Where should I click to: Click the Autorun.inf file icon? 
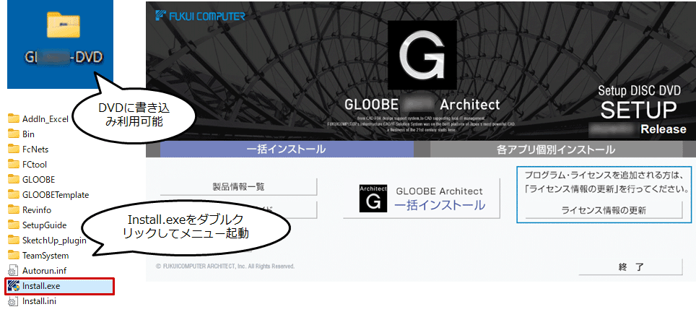click(13, 271)
